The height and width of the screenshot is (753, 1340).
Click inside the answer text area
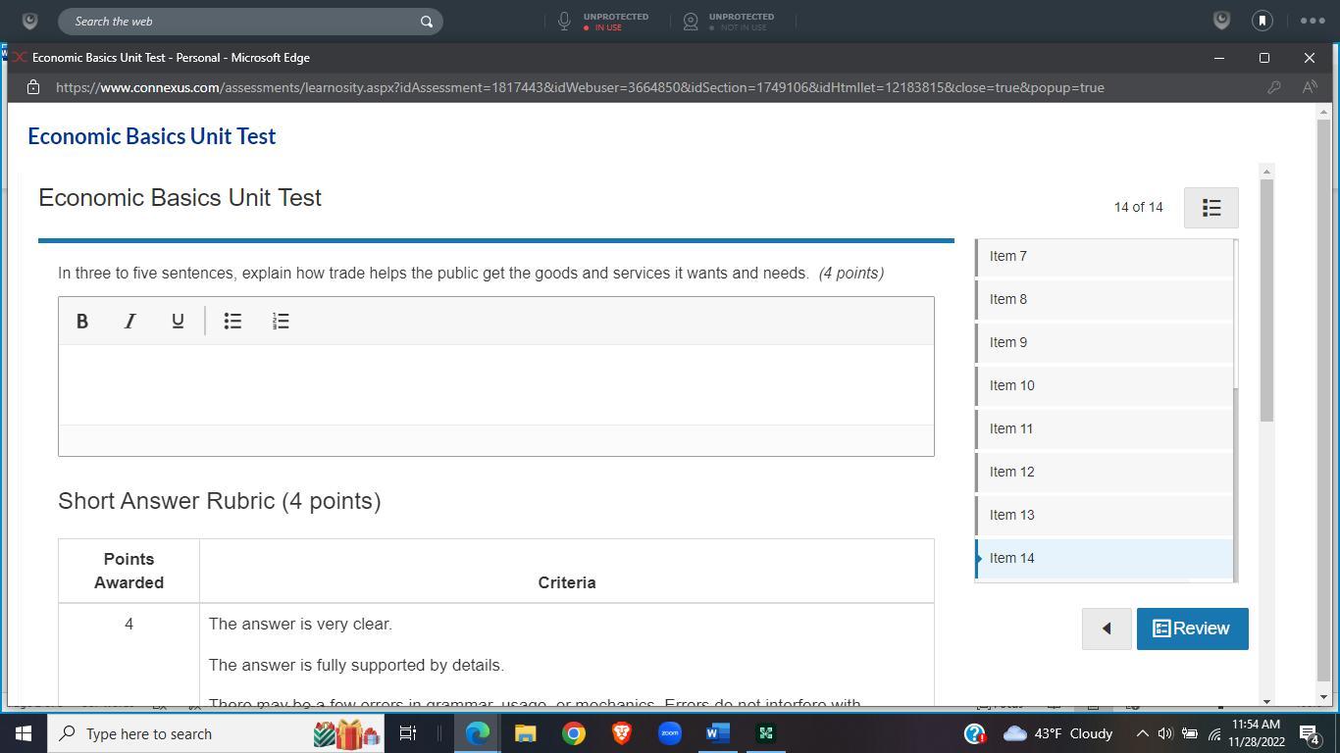(496, 384)
